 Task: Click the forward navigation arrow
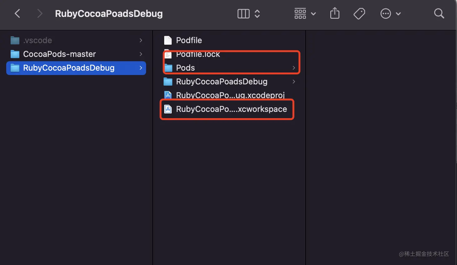[39, 13]
